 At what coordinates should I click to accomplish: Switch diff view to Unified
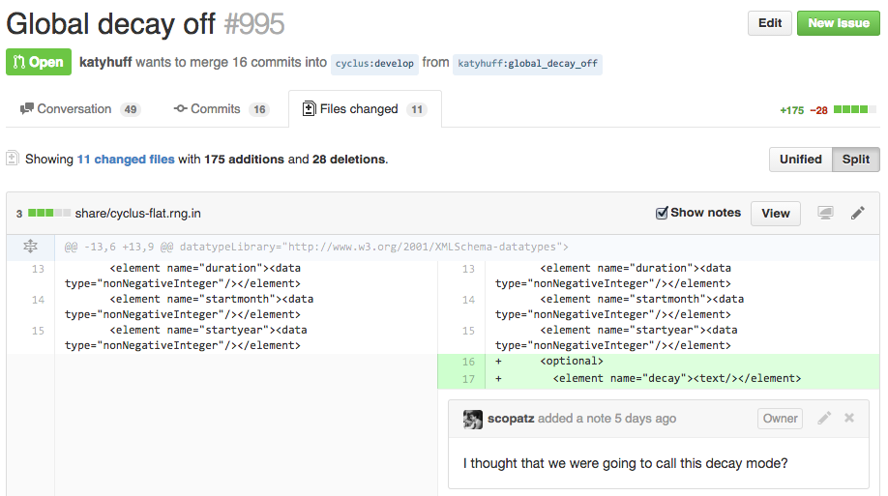pos(800,160)
